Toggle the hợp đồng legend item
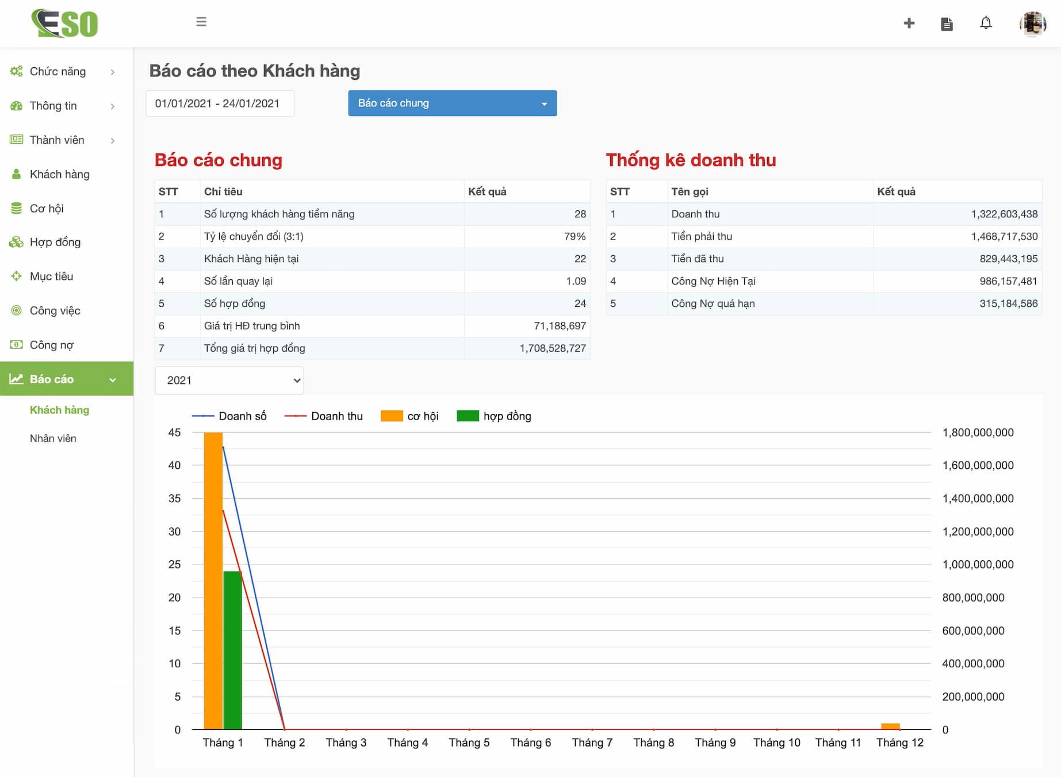This screenshot has height=777, width=1061. (494, 416)
